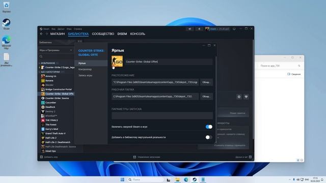This screenshot has height=183, width=326.
Task: Disable the Steam overlay in game toggle
Action: 209,127
